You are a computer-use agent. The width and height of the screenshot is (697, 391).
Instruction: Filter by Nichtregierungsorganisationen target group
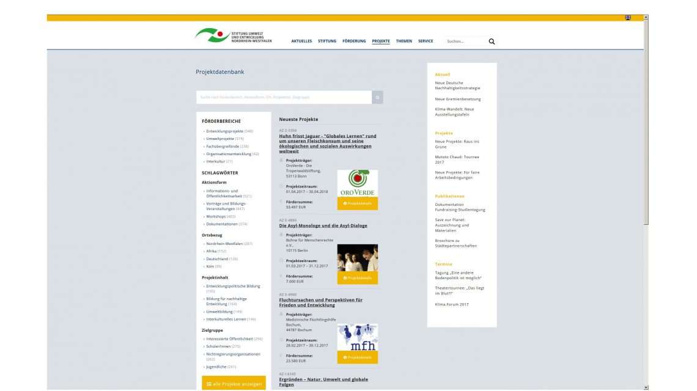234,354
